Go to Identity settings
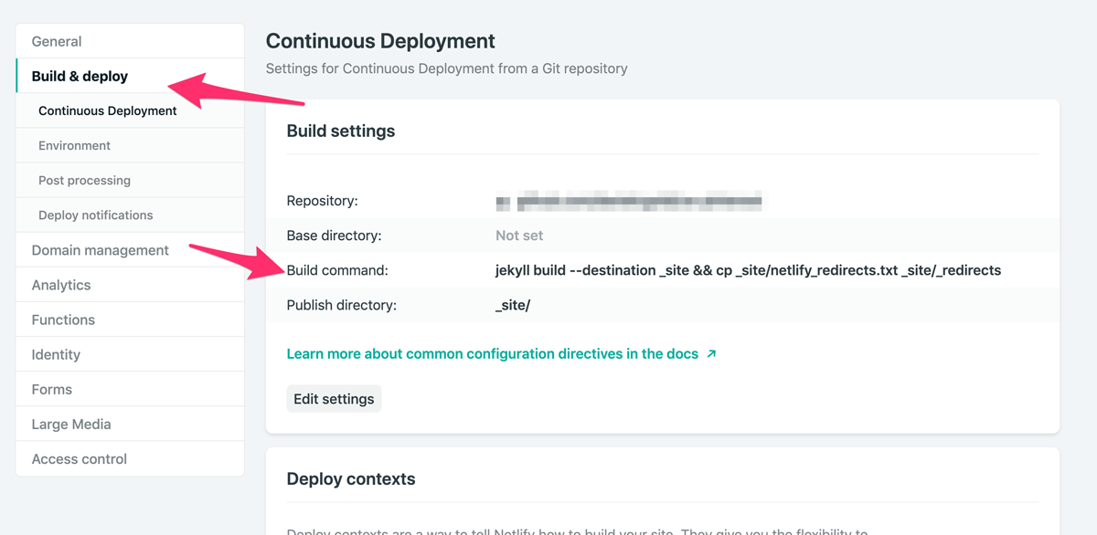Screen dimensions: 1097x535 tap(56, 354)
